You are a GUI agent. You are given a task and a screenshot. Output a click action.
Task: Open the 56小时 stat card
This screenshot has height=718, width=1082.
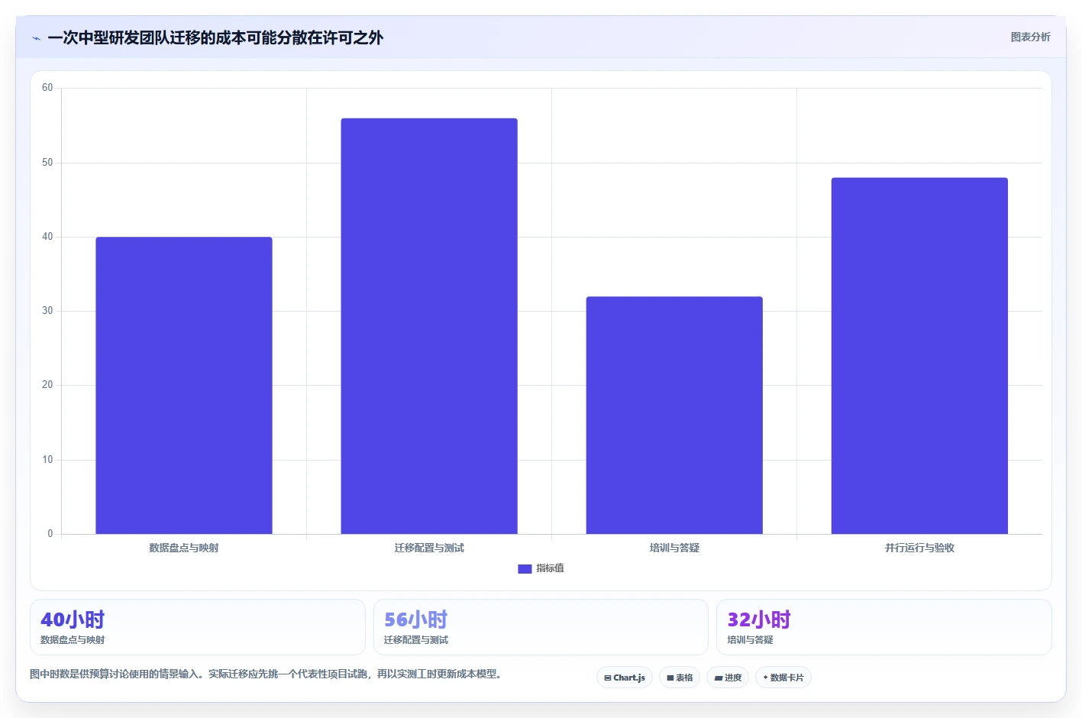point(541,627)
